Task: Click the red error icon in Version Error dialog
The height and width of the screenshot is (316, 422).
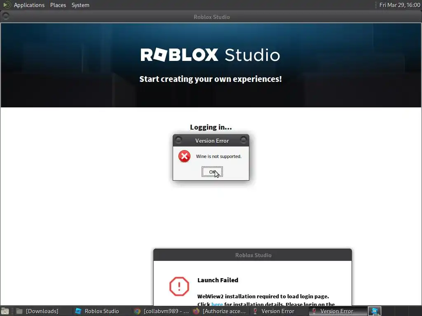Action: coord(184,156)
